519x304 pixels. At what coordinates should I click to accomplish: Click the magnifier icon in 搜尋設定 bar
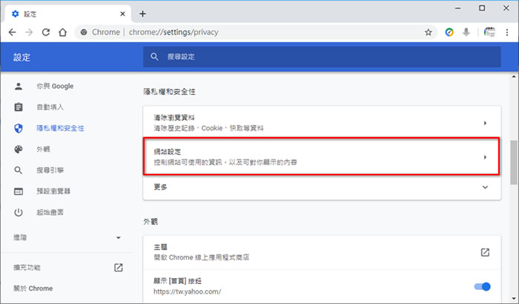[154, 56]
